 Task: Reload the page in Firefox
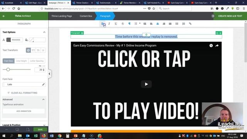[x=14, y=8]
